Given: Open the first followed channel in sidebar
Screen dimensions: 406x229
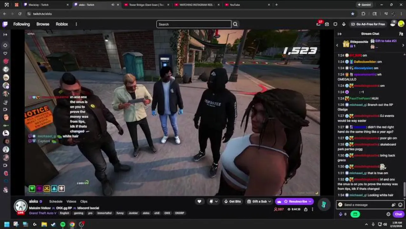Looking at the screenshot, I should [x=6, y=61].
